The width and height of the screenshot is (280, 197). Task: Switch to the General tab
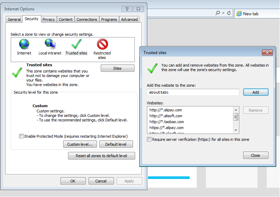coord(14,19)
